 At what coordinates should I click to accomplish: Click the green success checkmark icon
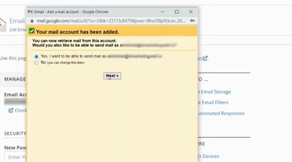point(32,31)
